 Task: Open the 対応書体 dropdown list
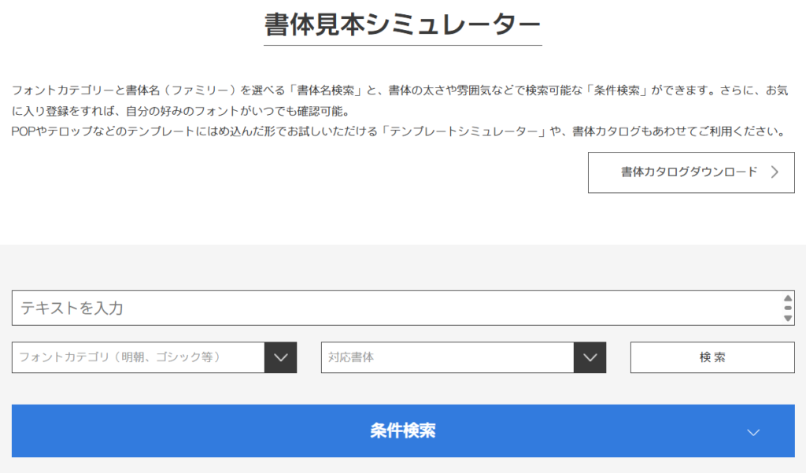[x=448, y=357]
